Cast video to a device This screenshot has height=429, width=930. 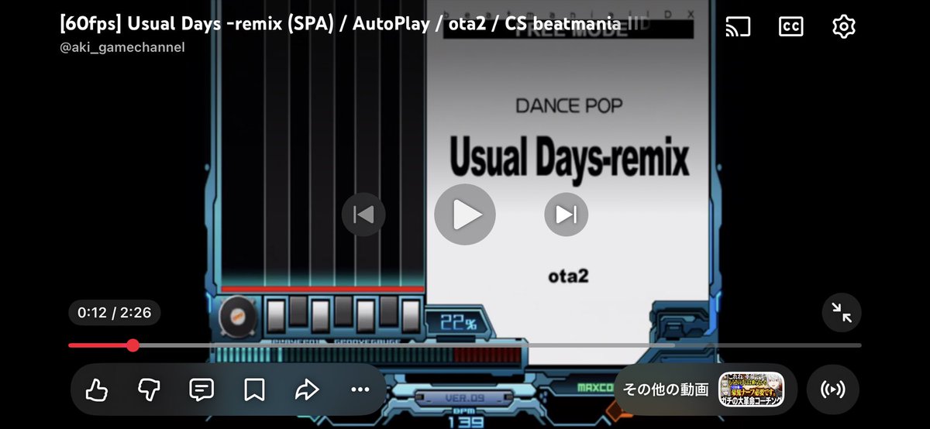pyautogui.click(x=738, y=26)
